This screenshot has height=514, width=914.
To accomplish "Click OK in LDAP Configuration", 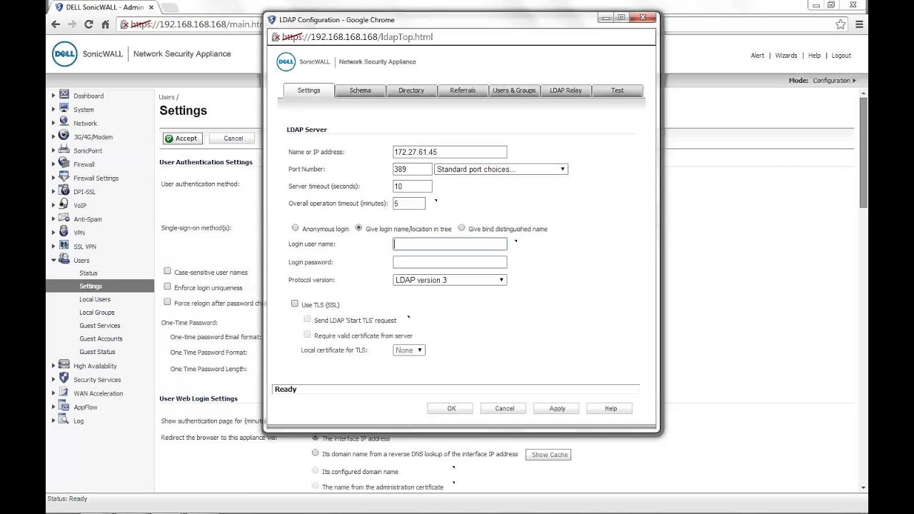I will point(451,408).
